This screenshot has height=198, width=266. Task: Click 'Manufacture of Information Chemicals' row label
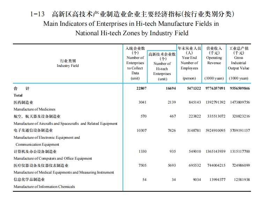44,186
